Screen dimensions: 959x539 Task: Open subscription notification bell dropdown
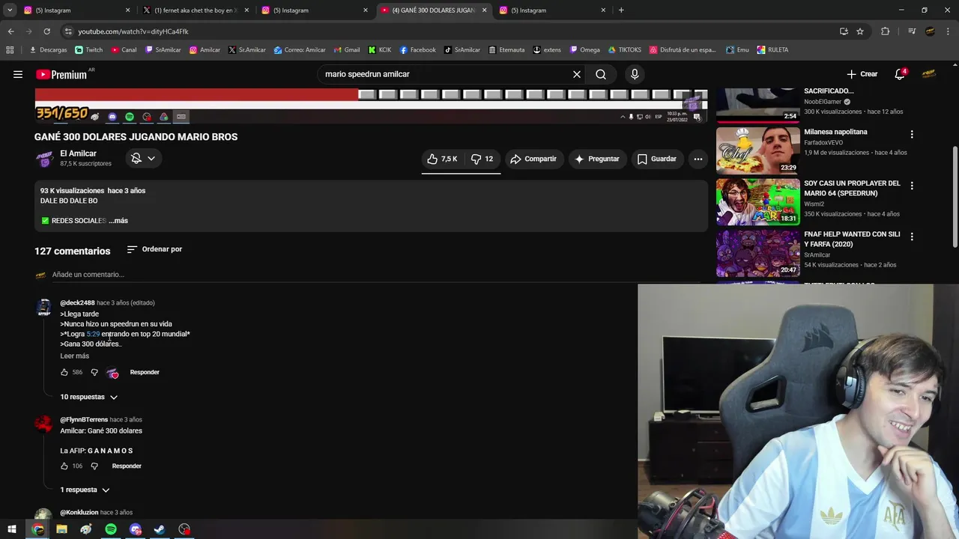pyautogui.click(x=143, y=158)
